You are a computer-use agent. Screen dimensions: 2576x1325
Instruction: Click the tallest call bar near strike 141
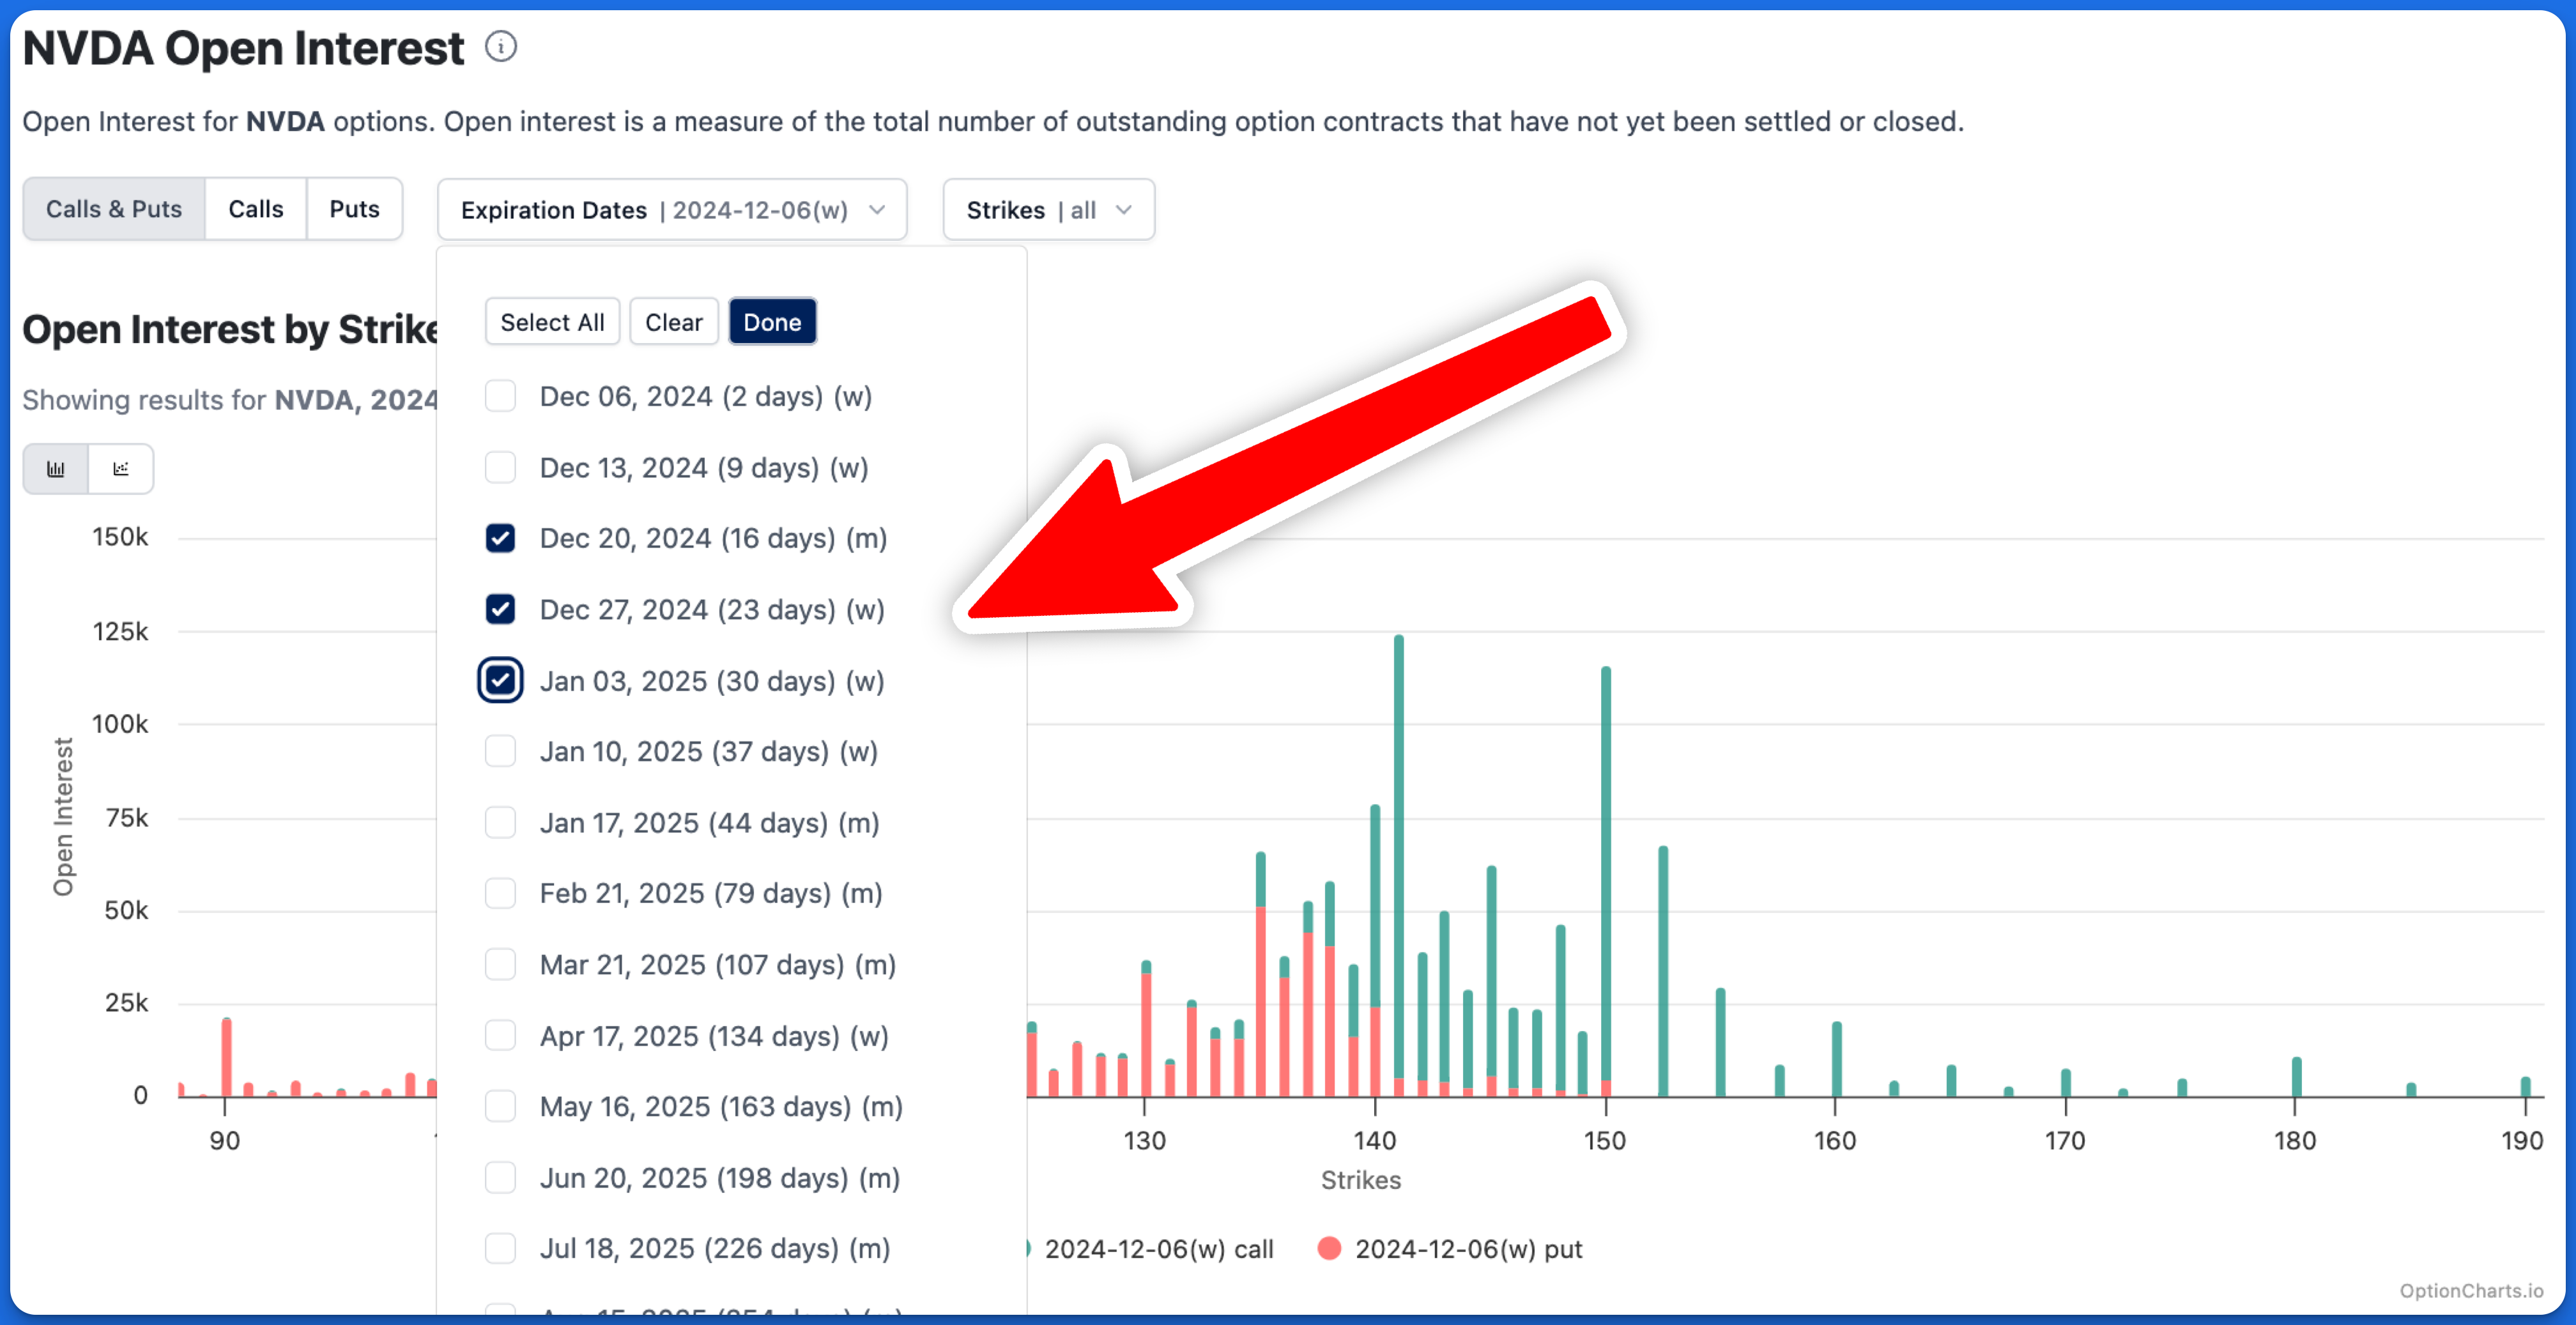tap(1398, 856)
